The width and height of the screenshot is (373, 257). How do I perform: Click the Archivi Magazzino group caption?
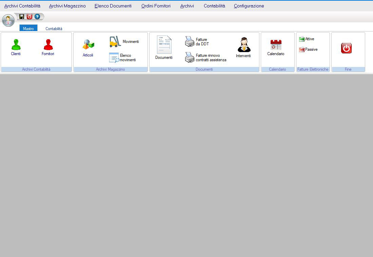point(111,69)
